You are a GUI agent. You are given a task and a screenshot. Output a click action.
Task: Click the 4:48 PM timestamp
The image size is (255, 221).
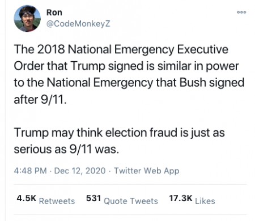click(30, 171)
